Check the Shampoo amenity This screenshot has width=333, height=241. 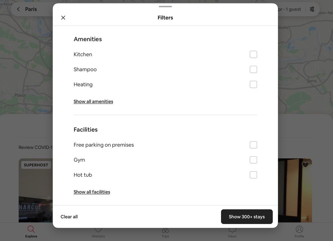click(x=253, y=69)
